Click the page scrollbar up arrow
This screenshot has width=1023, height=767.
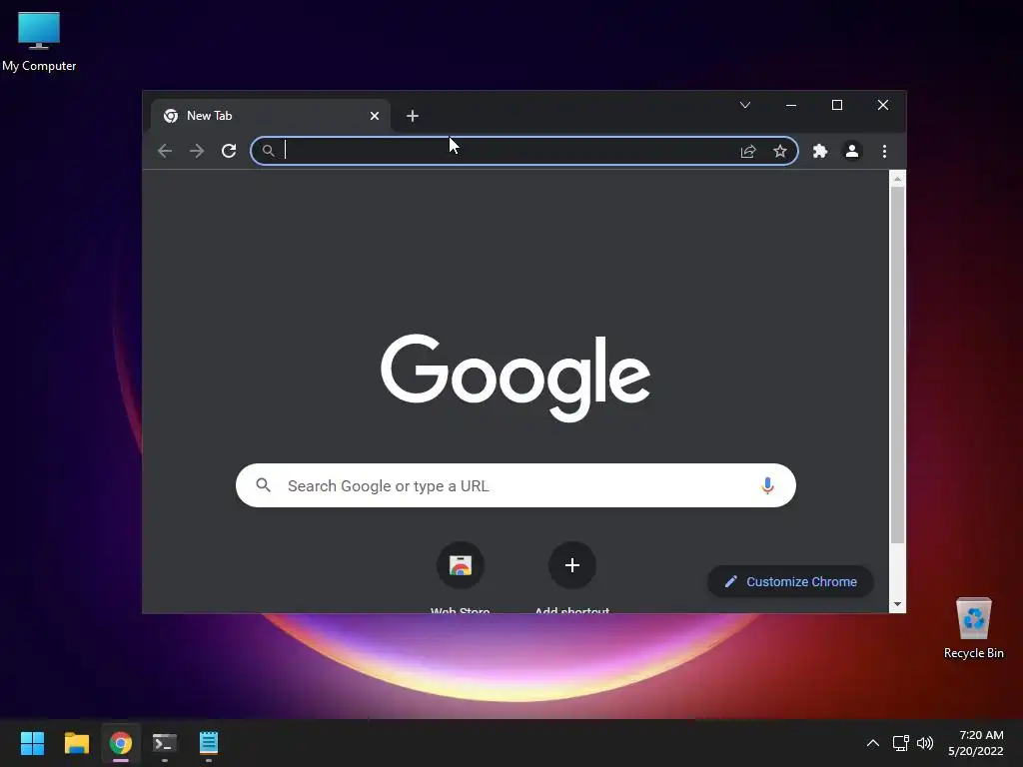[x=898, y=178]
